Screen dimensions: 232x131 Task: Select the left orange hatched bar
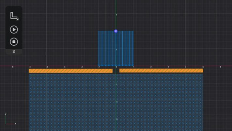tap(70, 71)
